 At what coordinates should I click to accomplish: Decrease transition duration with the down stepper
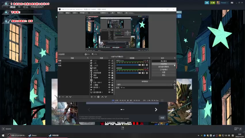click(175, 88)
